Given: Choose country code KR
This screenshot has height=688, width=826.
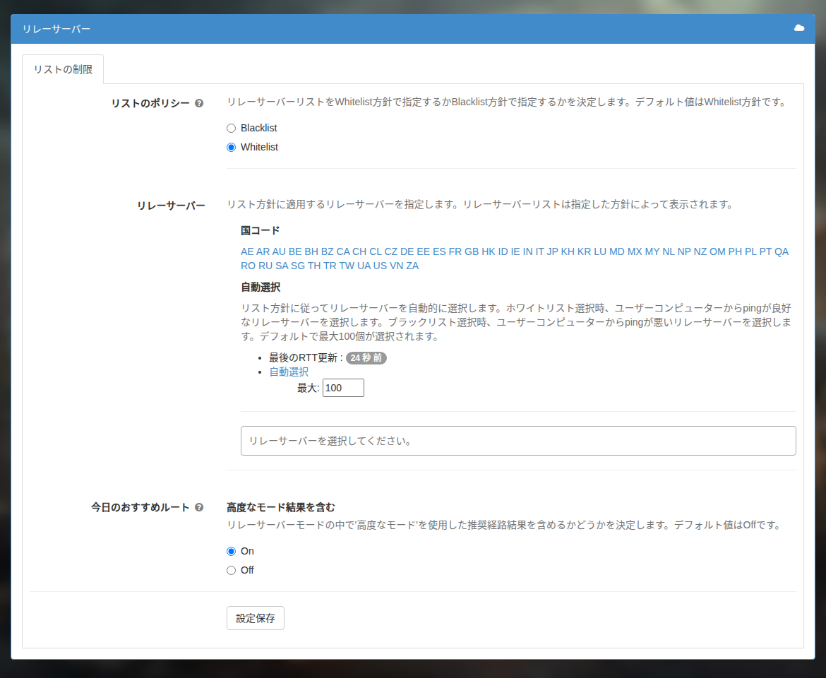Looking at the screenshot, I should 585,251.
